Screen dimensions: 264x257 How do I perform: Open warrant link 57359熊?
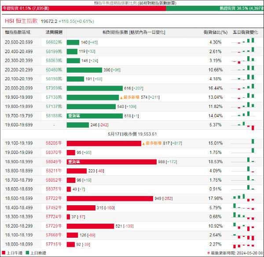pos(54,88)
